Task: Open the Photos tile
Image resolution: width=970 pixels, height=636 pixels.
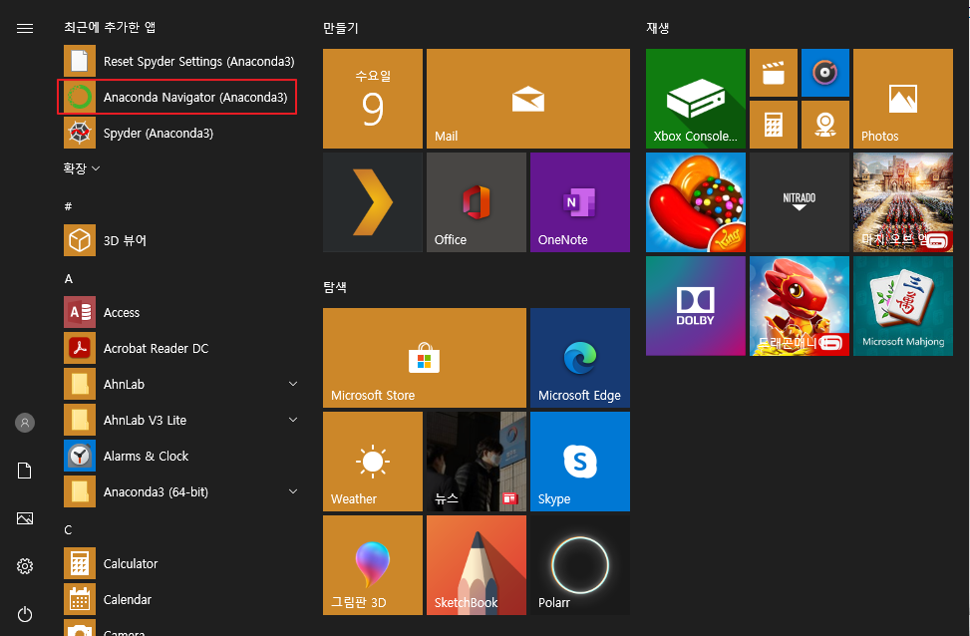Action: (903, 99)
